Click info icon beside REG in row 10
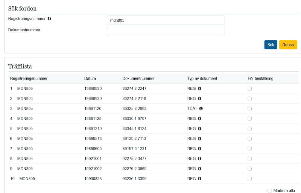301x193 pixels. [x=199, y=179]
